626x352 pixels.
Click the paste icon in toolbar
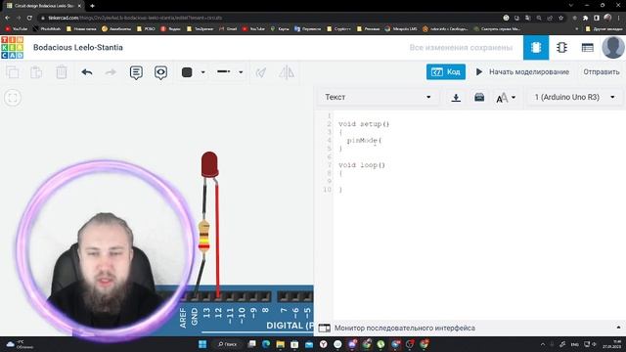point(36,72)
